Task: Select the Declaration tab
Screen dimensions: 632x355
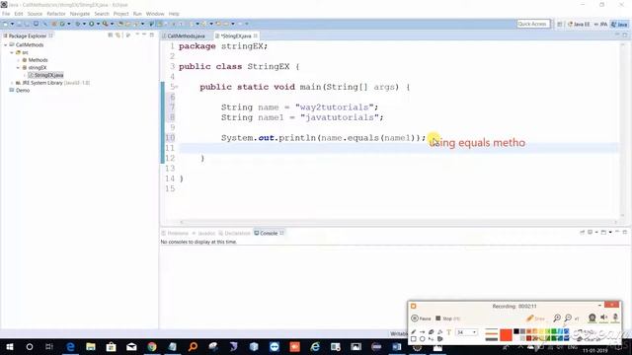Action: 235,233
